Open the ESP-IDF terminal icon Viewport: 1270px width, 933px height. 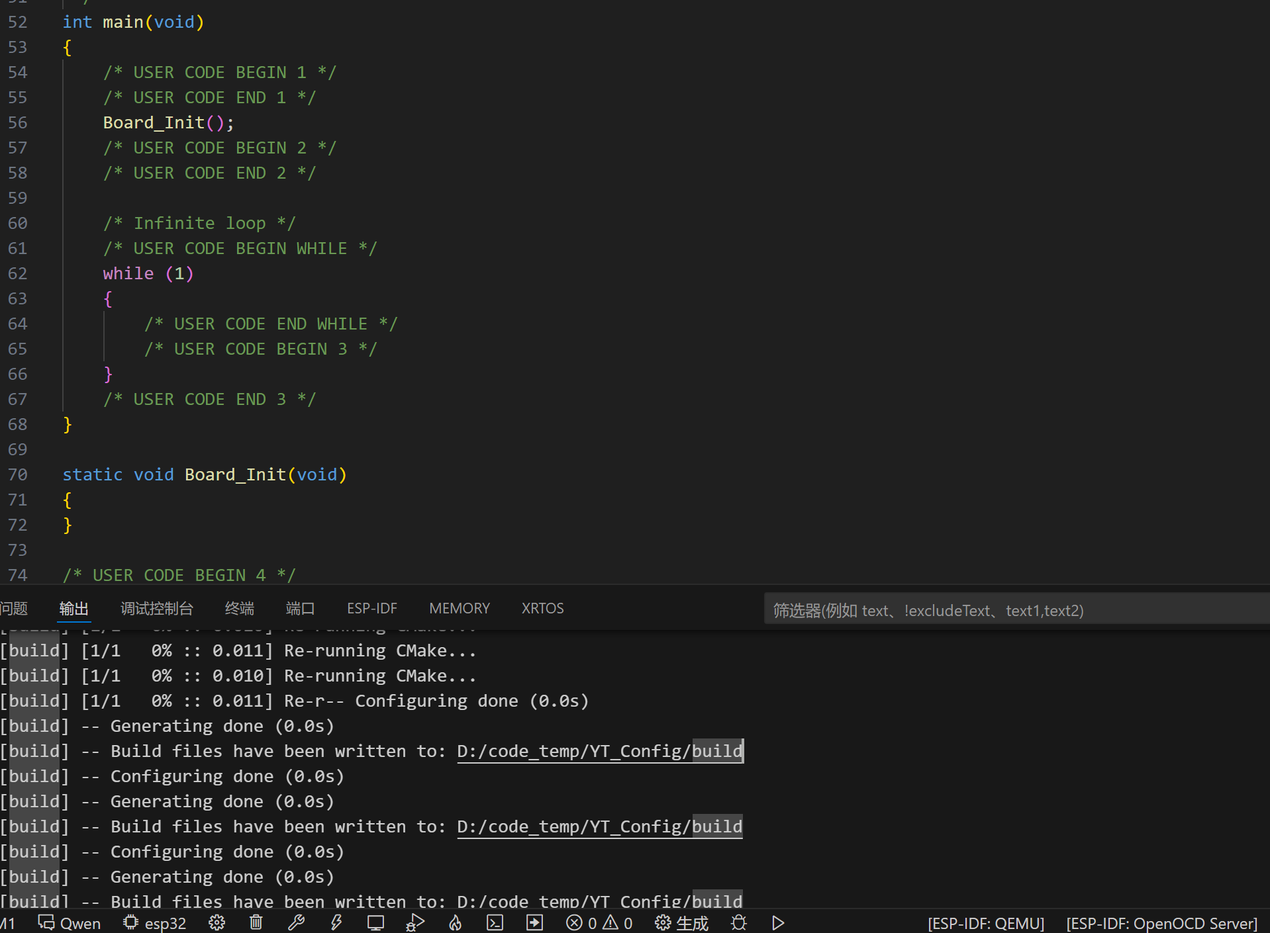tap(495, 923)
